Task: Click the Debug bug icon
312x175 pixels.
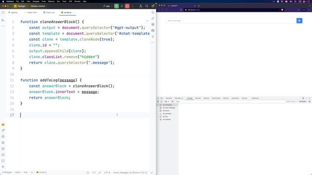Action: pyautogui.click(x=122, y=6)
